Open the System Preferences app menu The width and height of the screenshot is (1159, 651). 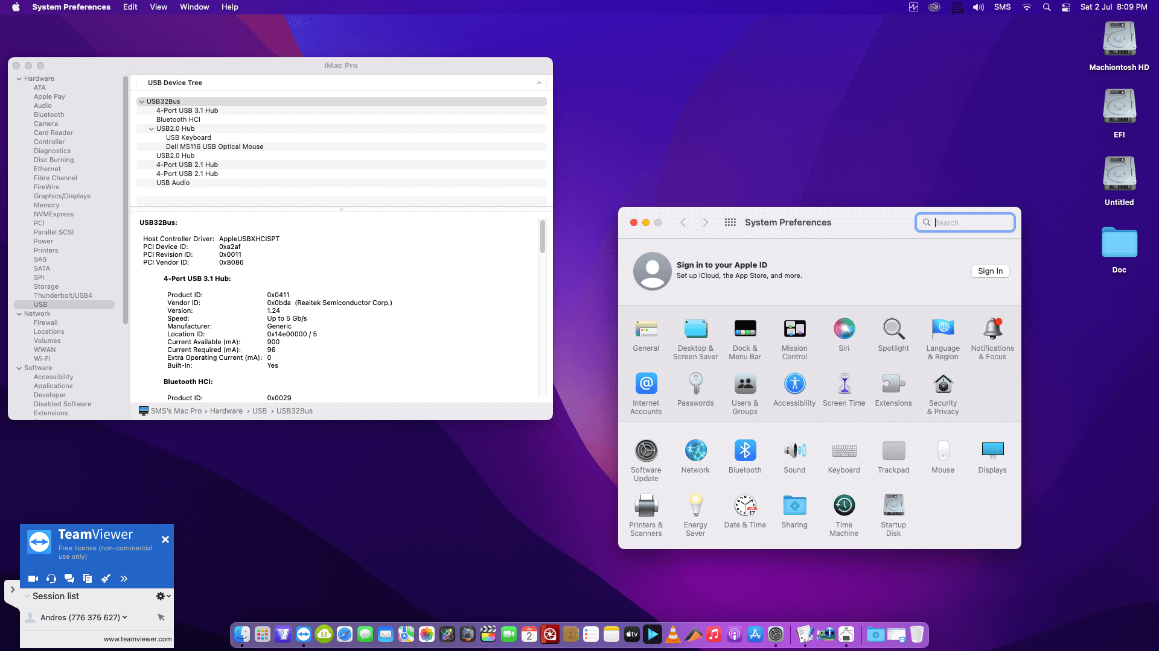71,7
